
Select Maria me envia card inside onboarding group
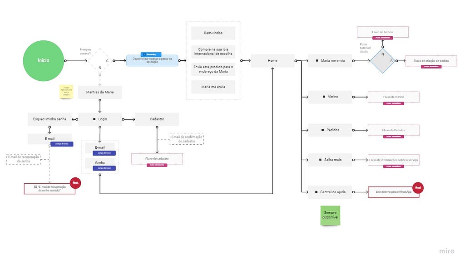tap(213, 87)
